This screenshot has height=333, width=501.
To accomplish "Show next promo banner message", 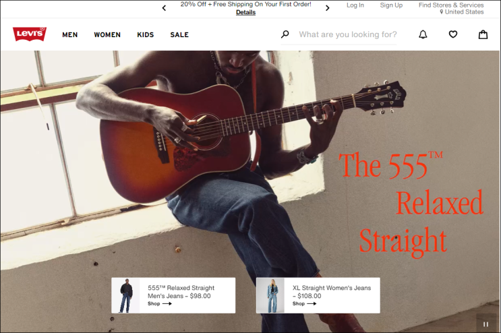I will click(327, 8).
